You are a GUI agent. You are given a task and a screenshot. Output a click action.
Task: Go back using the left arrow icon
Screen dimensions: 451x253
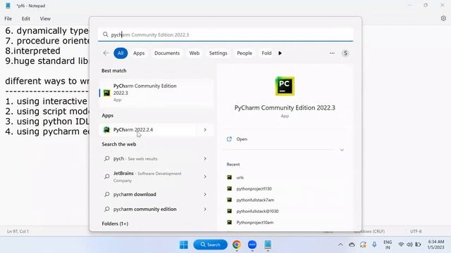coord(106,53)
